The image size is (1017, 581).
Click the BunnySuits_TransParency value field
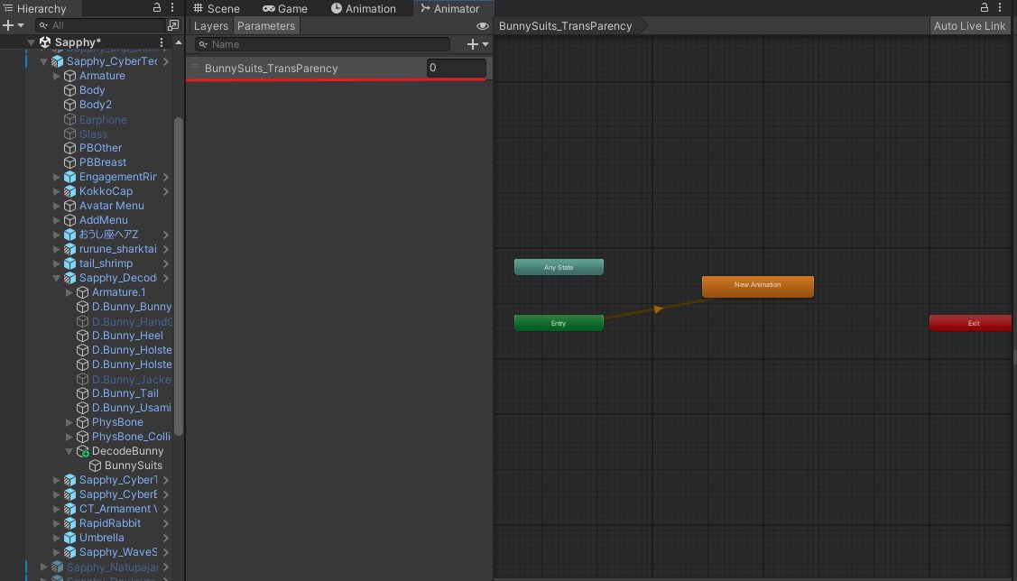point(456,68)
